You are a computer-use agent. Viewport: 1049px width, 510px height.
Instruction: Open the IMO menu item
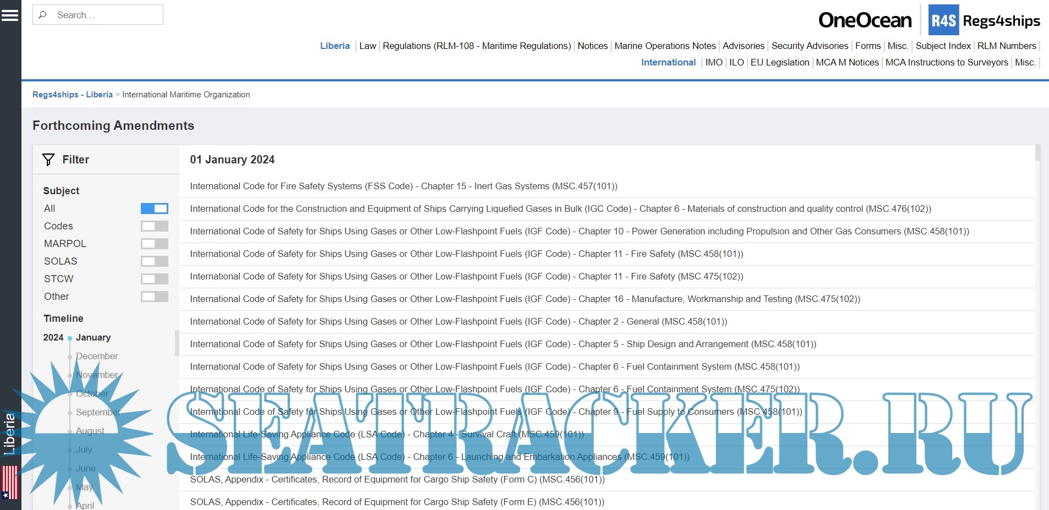click(x=713, y=63)
